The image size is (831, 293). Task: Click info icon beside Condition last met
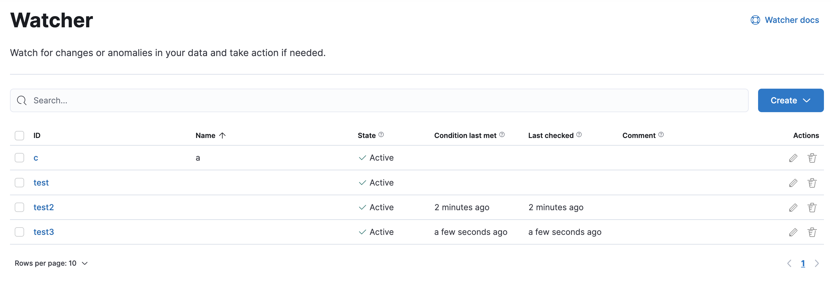pyautogui.click(x=502, y=135)
